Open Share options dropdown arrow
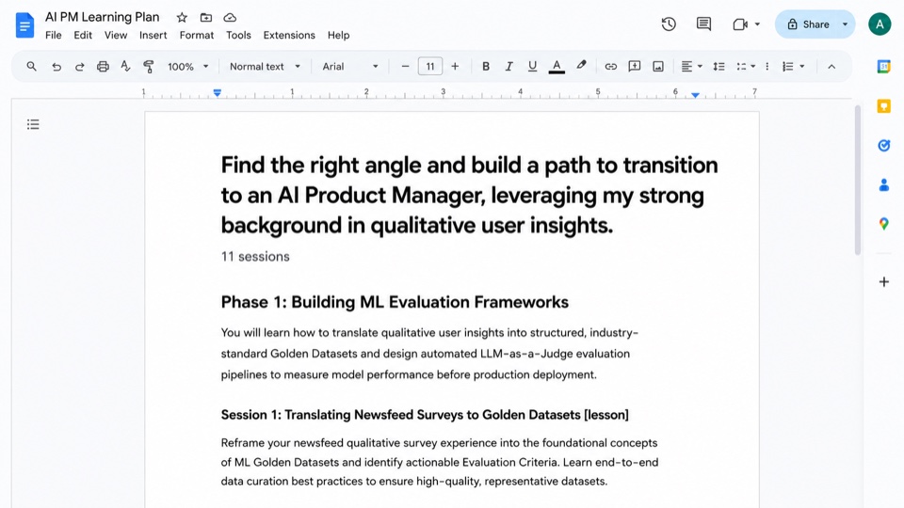The image size is (904, 508). pos(845,24)
